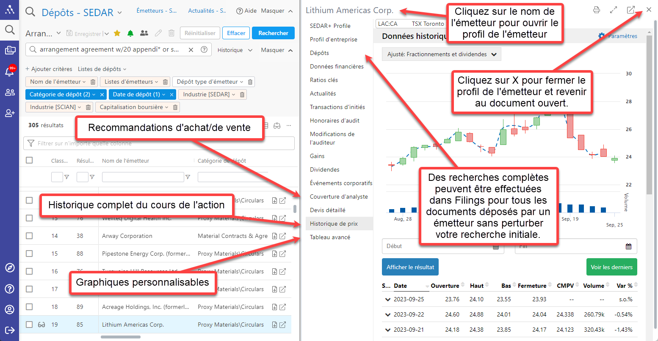Open the Début date calendar picker
Image resolution: width=658 pixels, height=341 pixels.
[496, 246]
